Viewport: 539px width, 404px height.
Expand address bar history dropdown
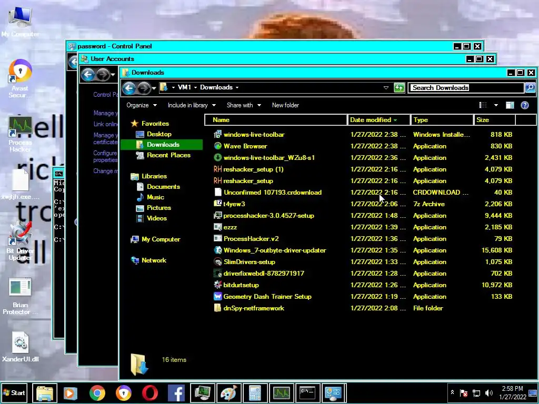(386, 88)
